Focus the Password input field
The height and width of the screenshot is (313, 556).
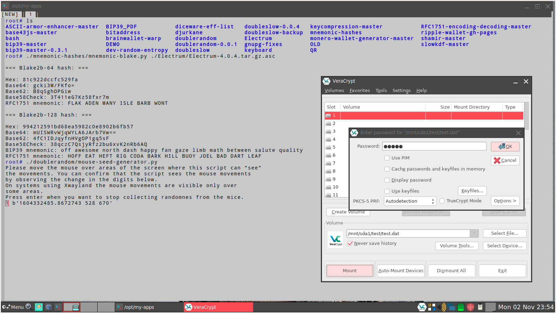(434, 146)
